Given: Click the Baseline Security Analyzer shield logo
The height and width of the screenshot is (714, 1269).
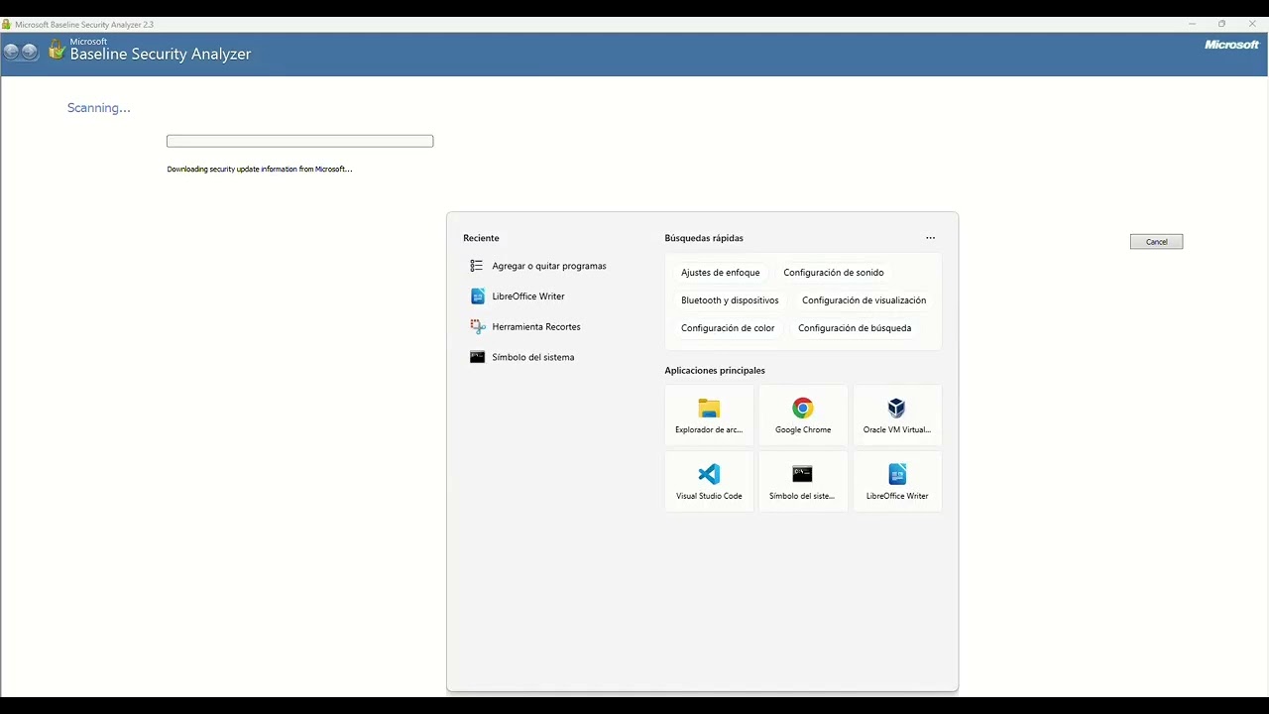Looking at the screenshot, I should click(57, 50).
